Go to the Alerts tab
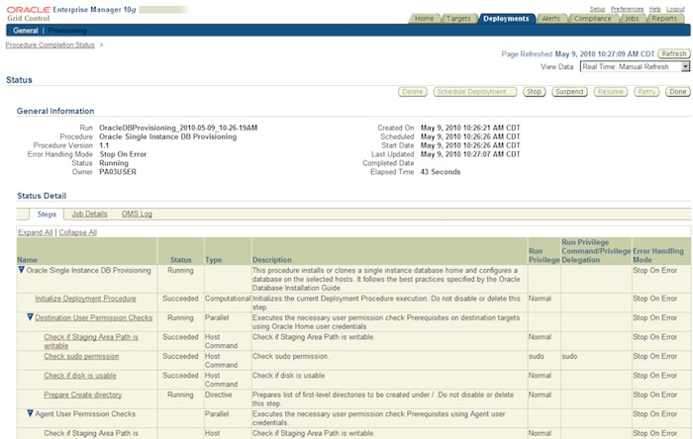This screenshot has width=693, height=439. [550, 19]
